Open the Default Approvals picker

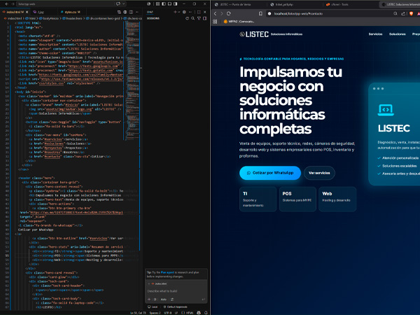point(175,307)
